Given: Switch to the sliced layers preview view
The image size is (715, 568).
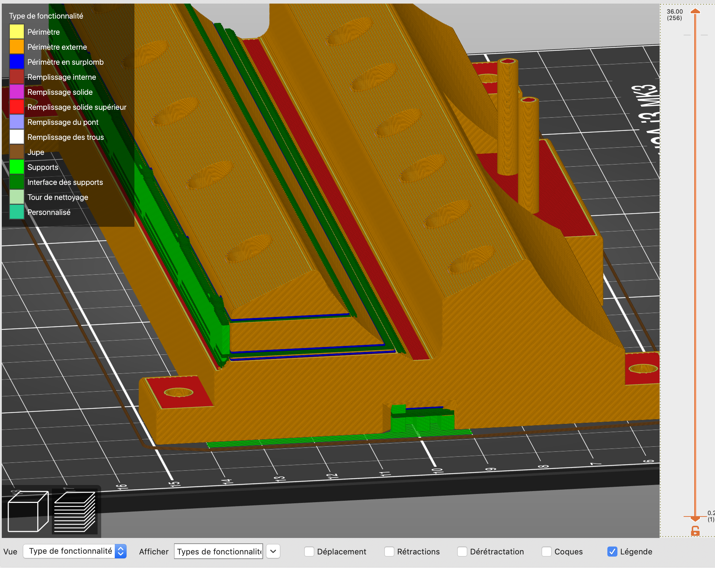Looking at the screenshot, I should (x=75, y=511).
